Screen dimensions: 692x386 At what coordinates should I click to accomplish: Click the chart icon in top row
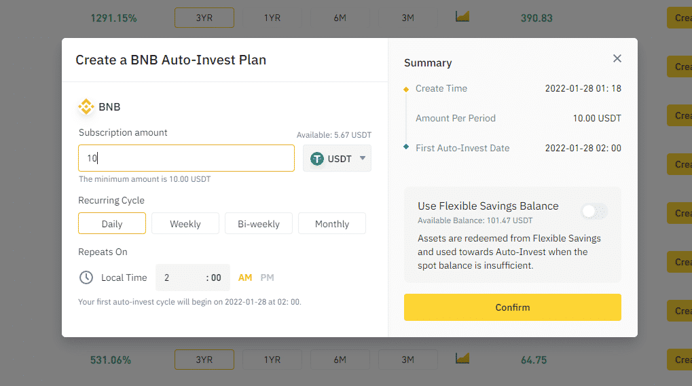click(x=462, y=16)
